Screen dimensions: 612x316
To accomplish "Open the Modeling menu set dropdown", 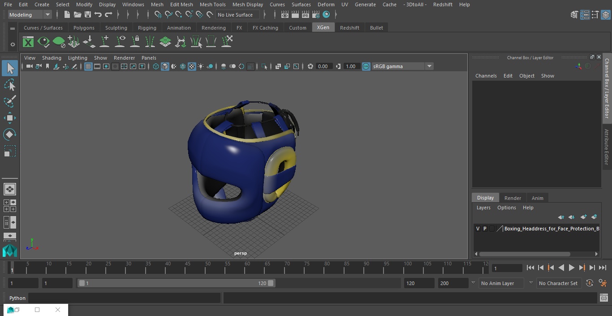I will click(30, 15).
